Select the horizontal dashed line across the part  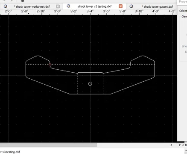(90, 65)
